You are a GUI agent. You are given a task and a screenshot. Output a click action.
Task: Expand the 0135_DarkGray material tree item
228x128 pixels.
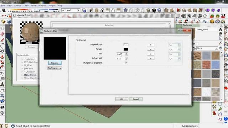click(x=22, y=62)
